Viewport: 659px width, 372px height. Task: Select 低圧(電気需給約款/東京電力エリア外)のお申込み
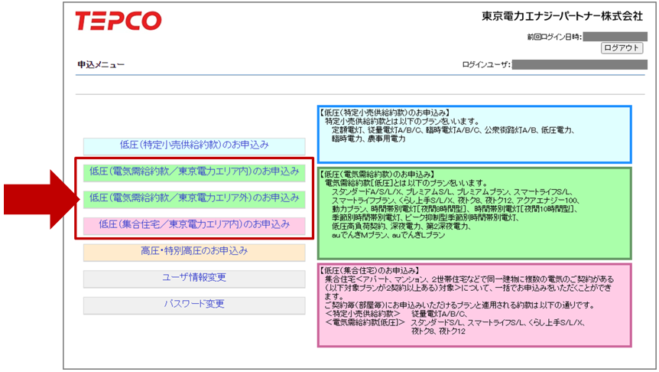pos(194,199)
